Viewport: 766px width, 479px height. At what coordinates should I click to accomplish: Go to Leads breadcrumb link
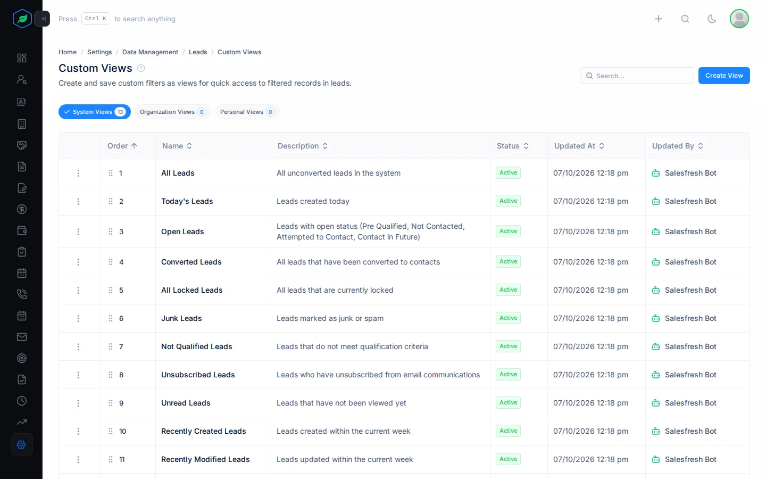click(198, 52)
